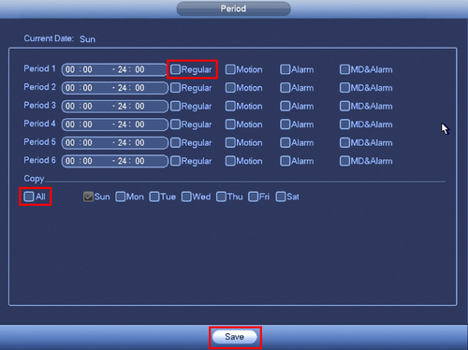Click the Save button
This screenshot has width=468, height=350.
coord(235,337)
